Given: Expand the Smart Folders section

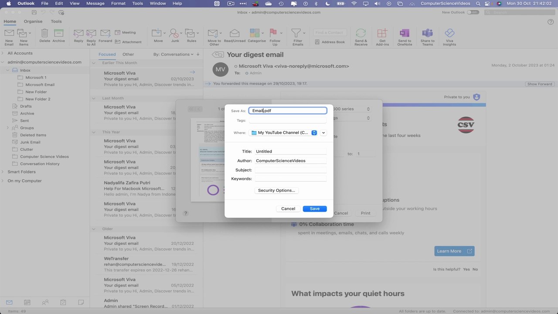Looking at the screenshot, I should pos(3,172).
